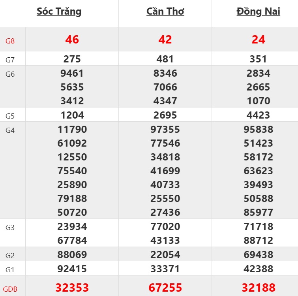Select G5 number 2695 in Cần Thơ column
This screenshot has height=296, width=298.
point(165,115)
